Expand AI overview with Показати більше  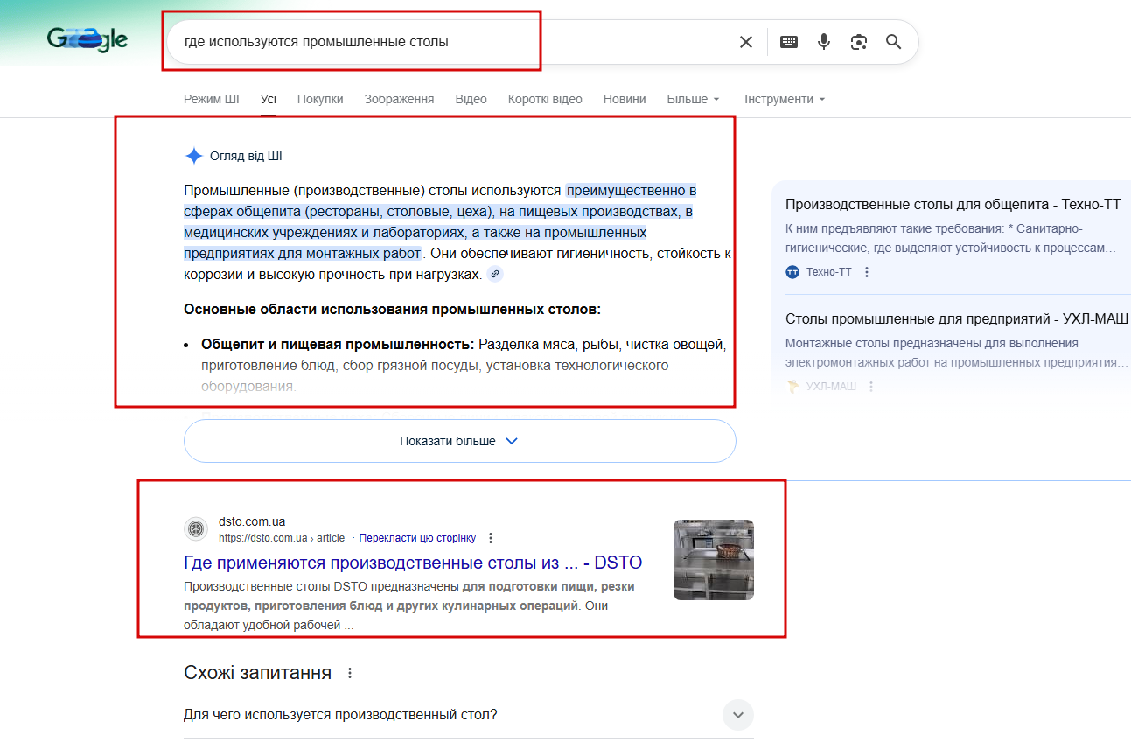(459, 441)
